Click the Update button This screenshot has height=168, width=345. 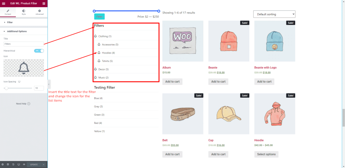[34, 165]
